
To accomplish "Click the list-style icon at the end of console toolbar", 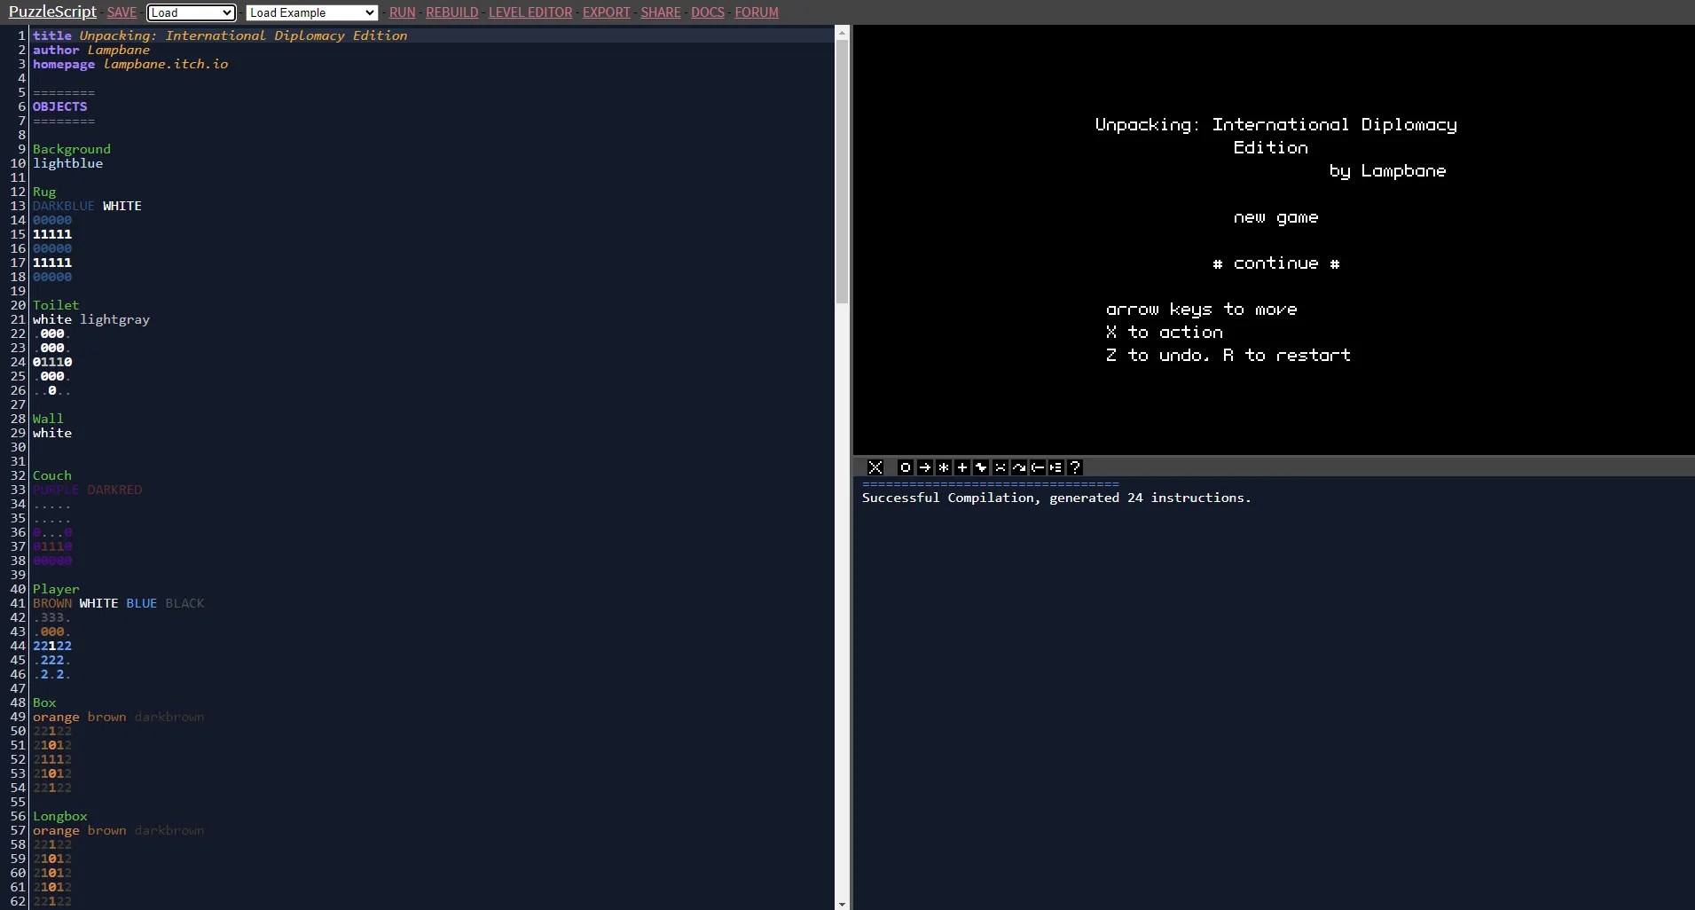I will [x=1056, y=467].
